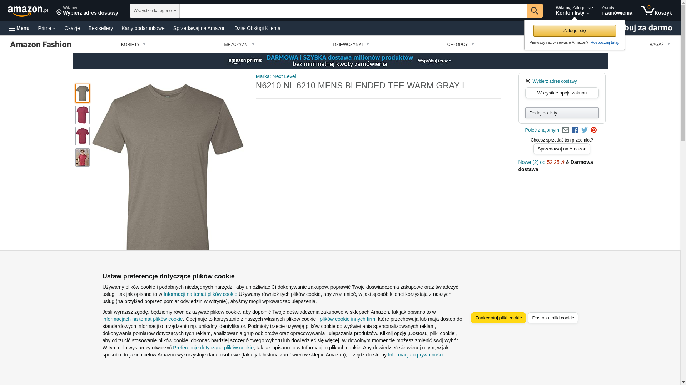Select the model wearing shirt thumbnail
The width and height of the screenshot is (686, 385).
pos(83,158)
